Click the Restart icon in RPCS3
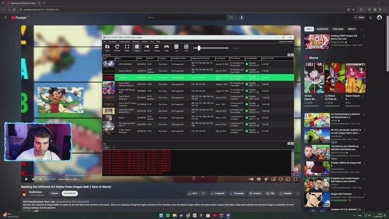The width and height of the screenshot is (389, 219). pyautogui.click(x=147, y=48)
